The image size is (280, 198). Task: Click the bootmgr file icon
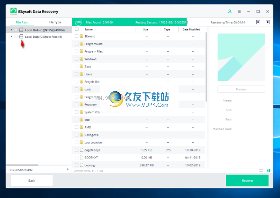coord(81,165)
